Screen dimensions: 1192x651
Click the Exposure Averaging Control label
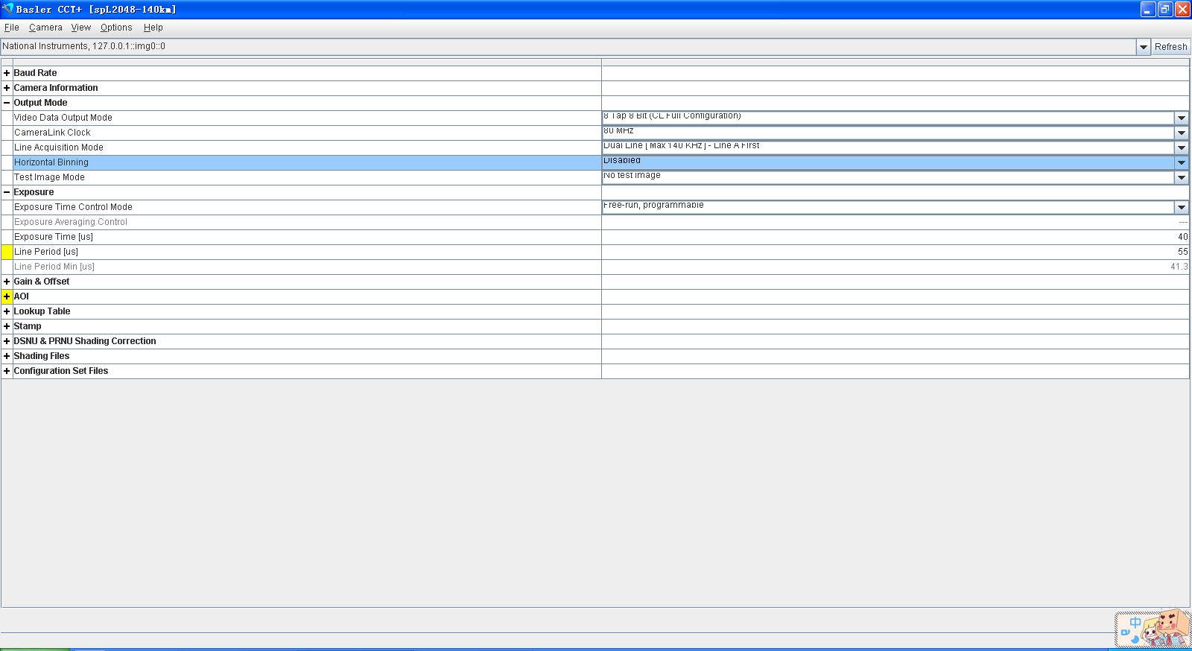click(x=71, y=222)
